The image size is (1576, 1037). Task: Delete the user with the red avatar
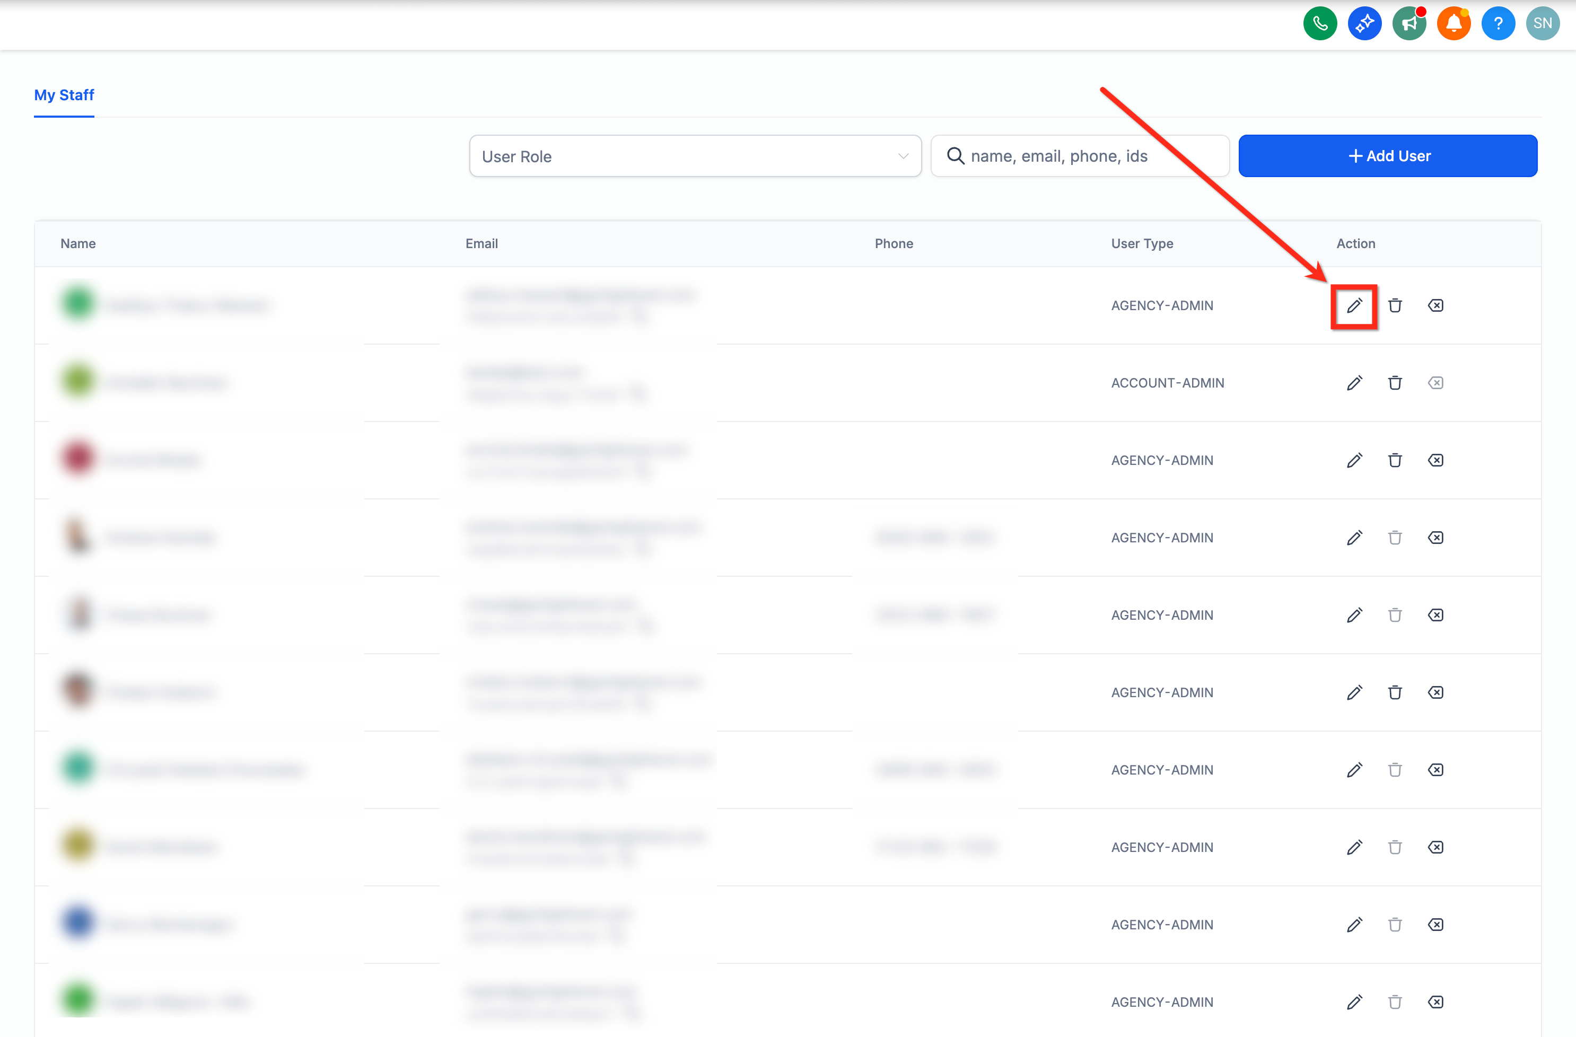click(x=1395, y=461)
